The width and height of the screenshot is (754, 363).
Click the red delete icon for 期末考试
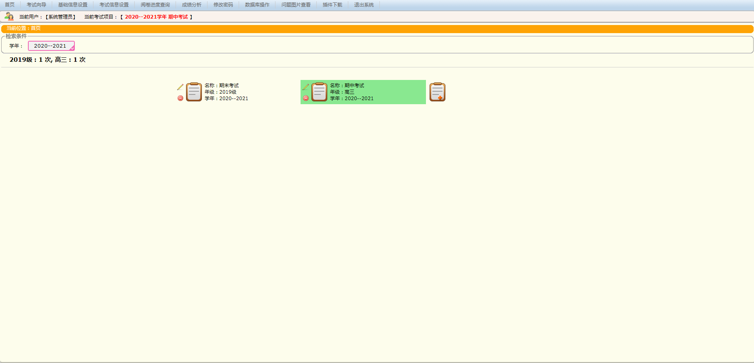[x=180, y=98]
